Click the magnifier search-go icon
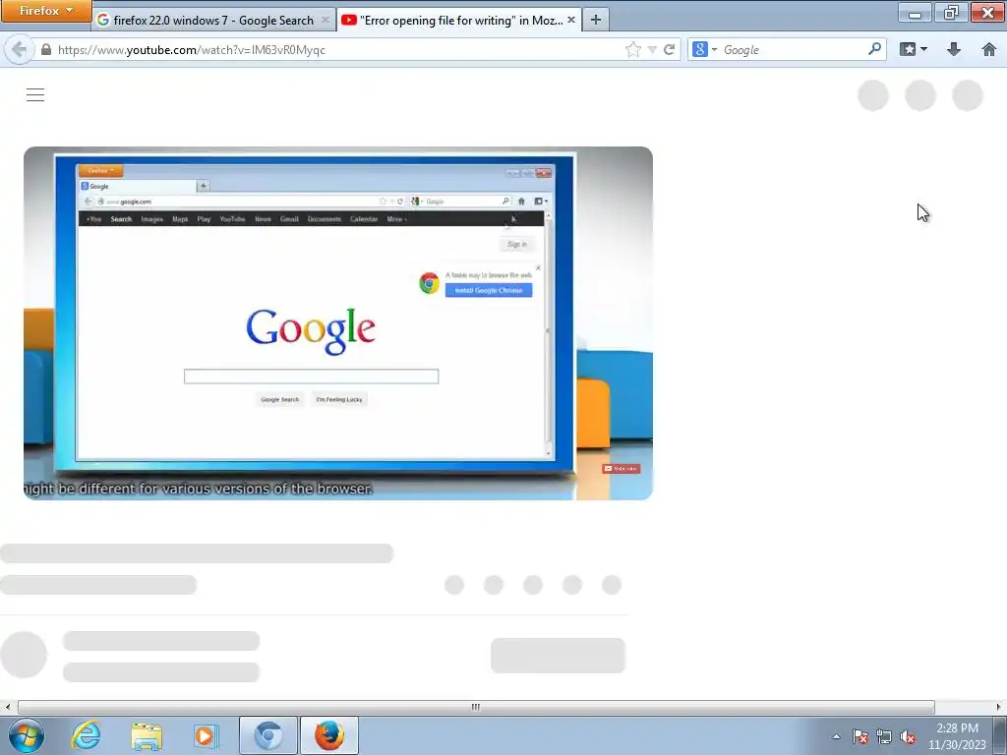This screenshot has width=1007, height=755. tap(874, 49)
